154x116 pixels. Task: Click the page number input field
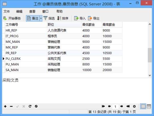pos(115,106)
